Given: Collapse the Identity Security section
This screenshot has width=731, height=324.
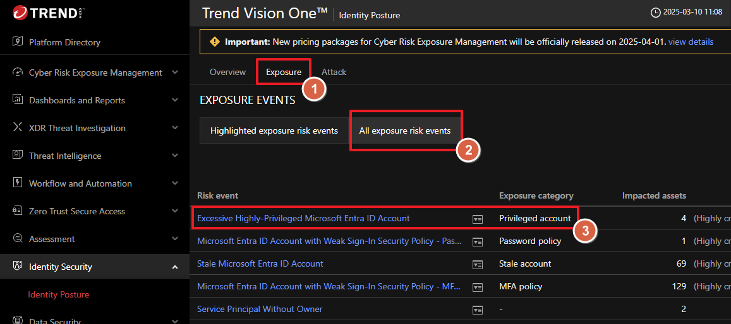Looking at the screenshot, I should (x=175, y=267).
